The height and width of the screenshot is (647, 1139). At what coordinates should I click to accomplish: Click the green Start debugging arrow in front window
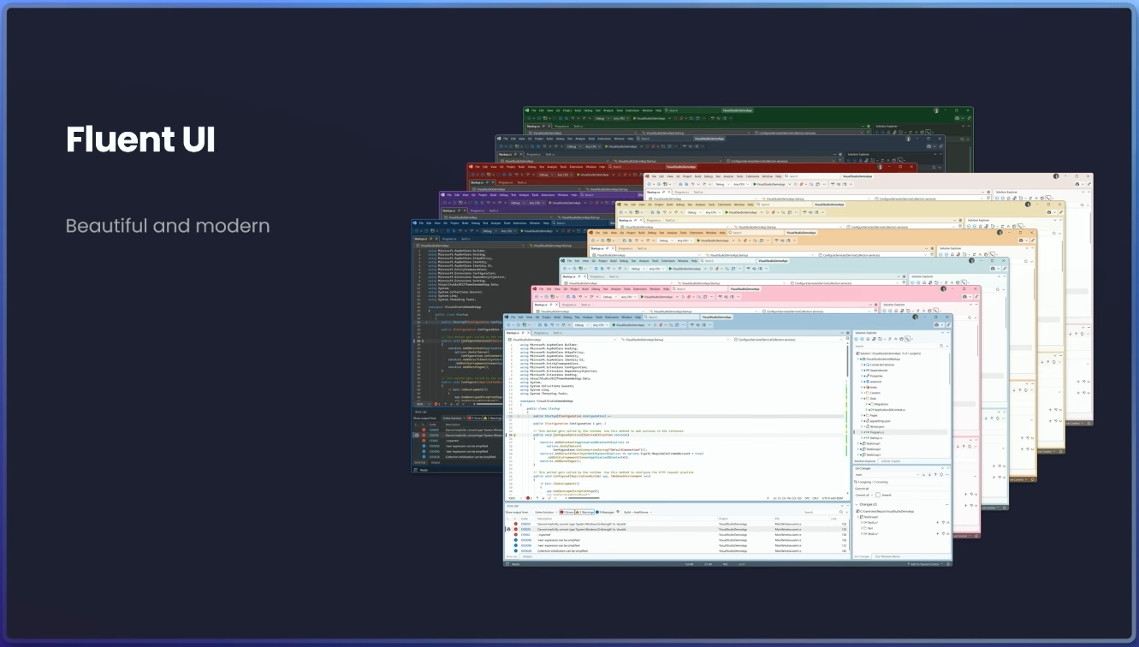tap(613, 325)
